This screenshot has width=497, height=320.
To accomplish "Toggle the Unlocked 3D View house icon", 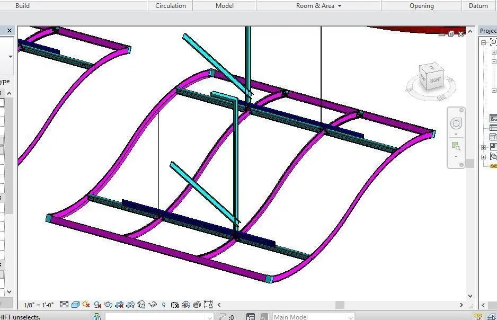I will pos(141,305).
